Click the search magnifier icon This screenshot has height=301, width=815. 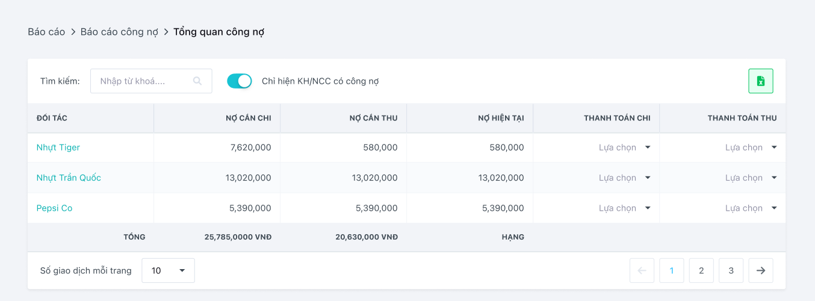coord(197,81)
